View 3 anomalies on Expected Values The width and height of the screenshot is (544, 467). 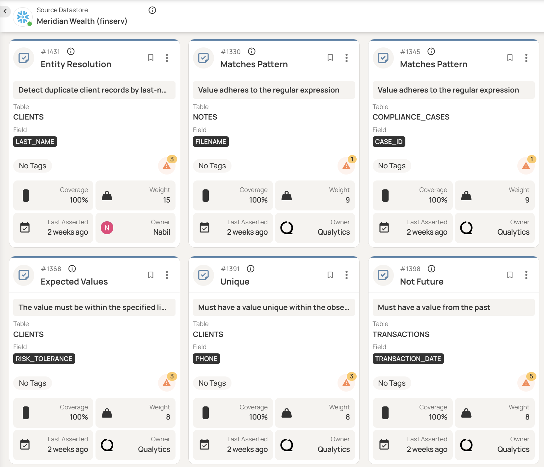(x=167, y=382)
